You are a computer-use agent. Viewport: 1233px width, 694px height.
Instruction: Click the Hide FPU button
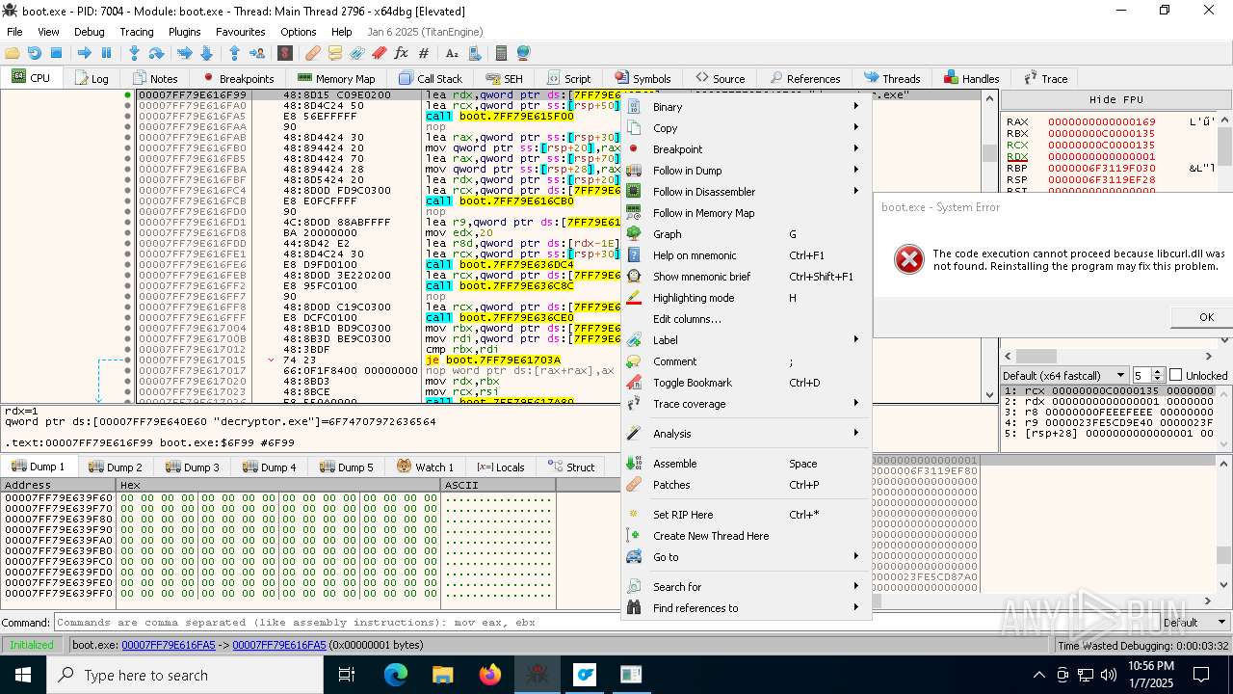tap(1115, 99)
